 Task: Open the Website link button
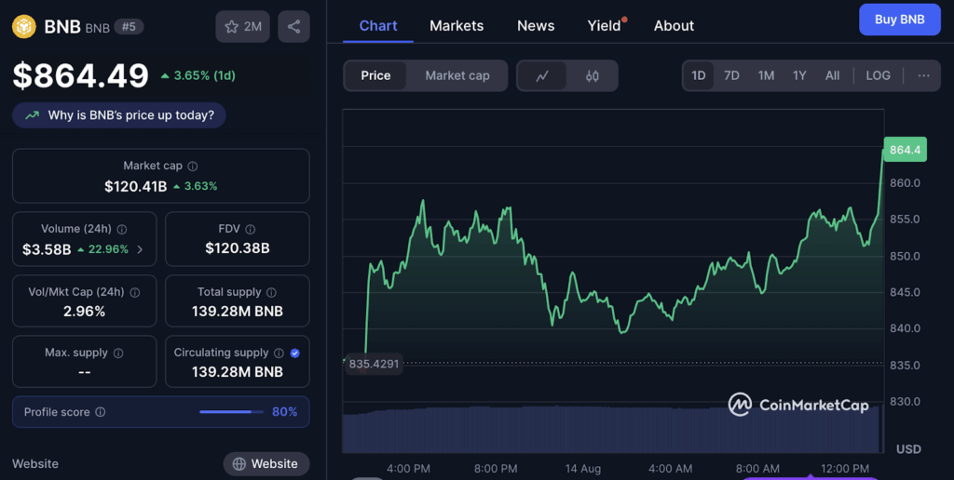pos(266,463)
